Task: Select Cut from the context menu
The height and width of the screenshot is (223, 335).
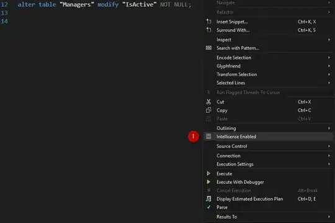Action: pos(268,102)
